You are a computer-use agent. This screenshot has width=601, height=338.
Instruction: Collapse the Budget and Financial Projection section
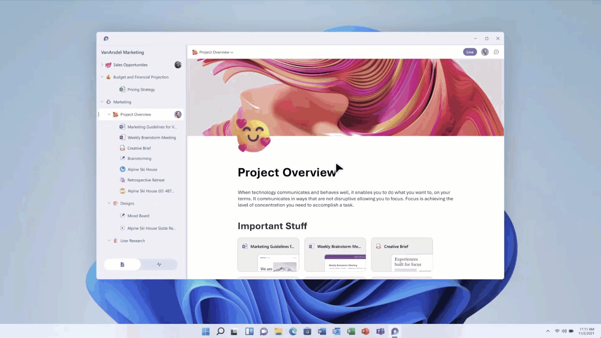click(102, 77)
